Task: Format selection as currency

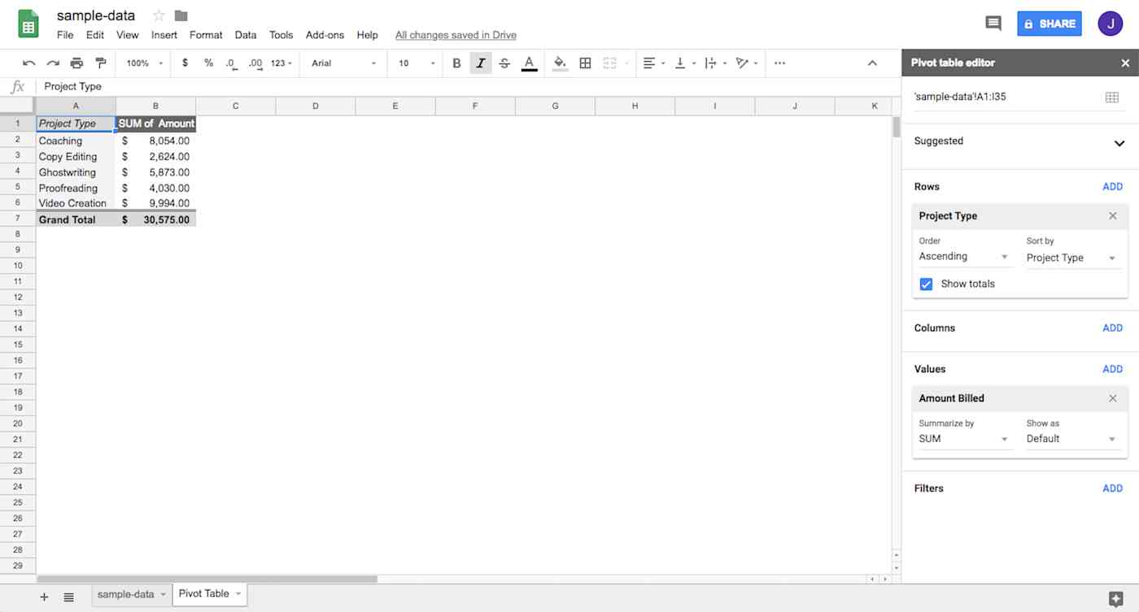Action: [184, 63]
